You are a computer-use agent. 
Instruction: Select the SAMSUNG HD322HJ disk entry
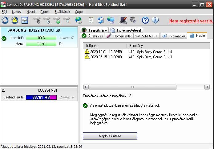39,37
